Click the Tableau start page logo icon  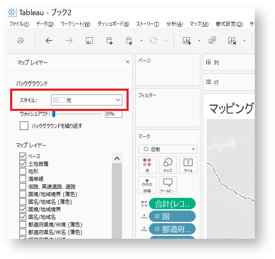[x=21, y=40]
